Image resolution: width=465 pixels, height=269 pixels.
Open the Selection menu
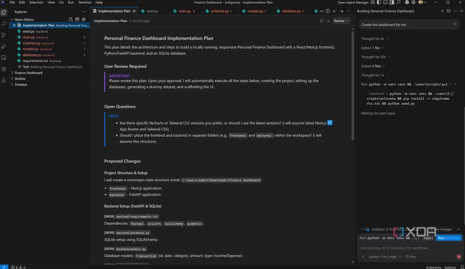coord(36,2)
